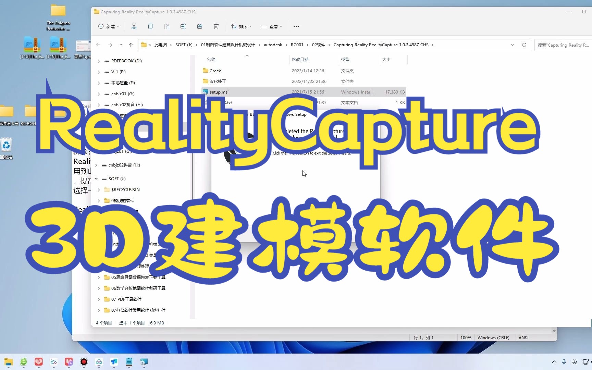592x370 pixels.
Task: Collapse the SOFT (J:) drive node
Action: 96,179
